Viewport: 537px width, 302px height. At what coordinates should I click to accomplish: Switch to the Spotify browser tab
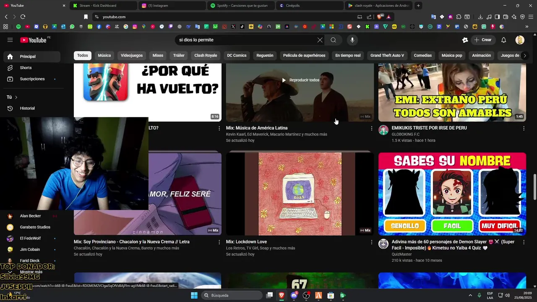tap(240, 5)
